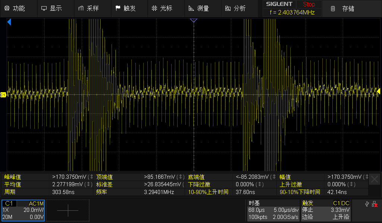Open the 显示 (Display) menu

point(51,9)
